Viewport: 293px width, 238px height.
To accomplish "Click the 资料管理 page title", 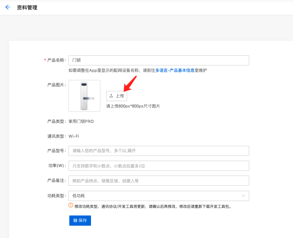I will [x=27, y=8].
